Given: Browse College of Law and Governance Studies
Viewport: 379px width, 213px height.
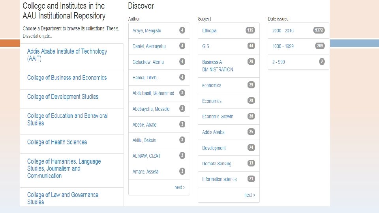Looking at the screenshot, I should (63, 198).
